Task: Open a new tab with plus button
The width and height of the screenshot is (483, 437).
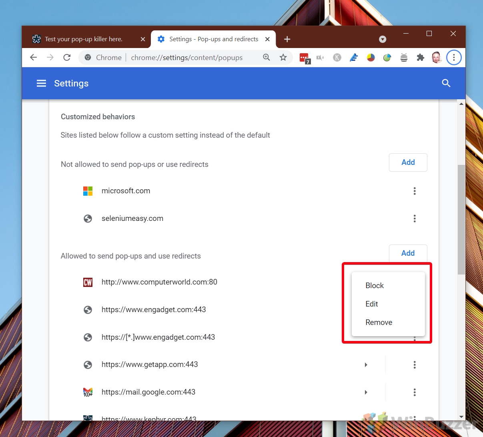Action: point(287,39)
